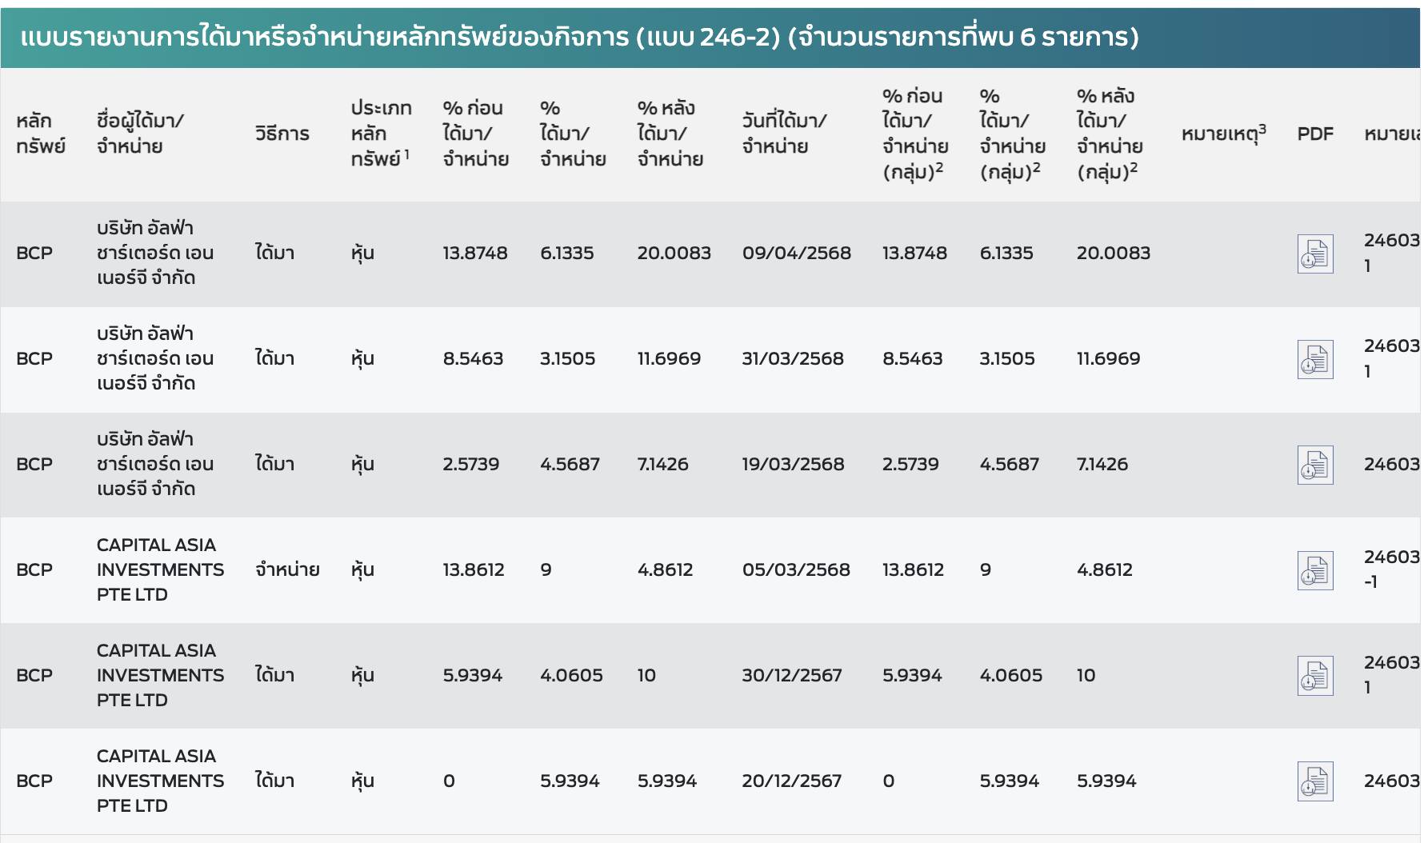Click the แบบ 246-2 report title banner

tap(579, 38)
